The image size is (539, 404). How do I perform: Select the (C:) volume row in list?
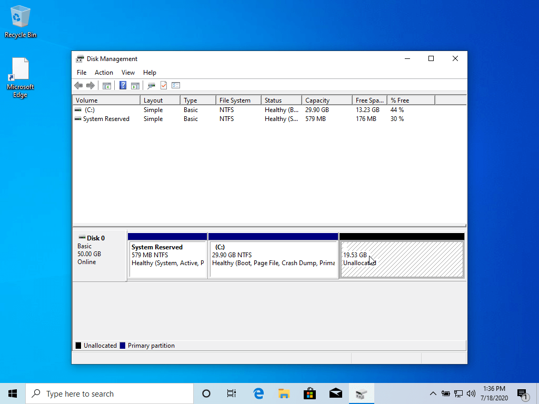(89, 110)
